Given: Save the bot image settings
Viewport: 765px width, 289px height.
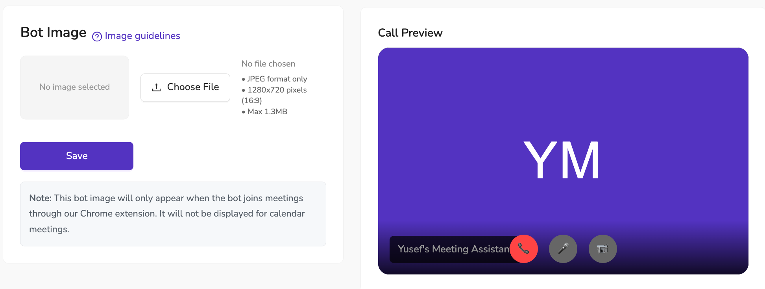Looking at the screenshot, I should [x=77, y=156].
